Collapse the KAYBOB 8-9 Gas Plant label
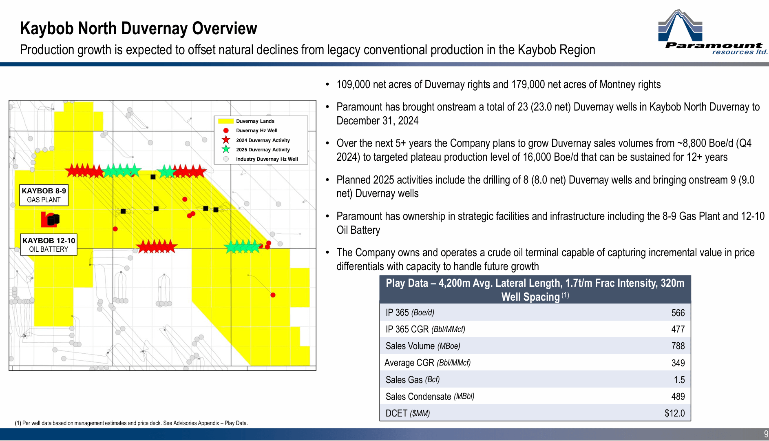The height and width of the screenshot is (441, 769). (x=43, y=195)
